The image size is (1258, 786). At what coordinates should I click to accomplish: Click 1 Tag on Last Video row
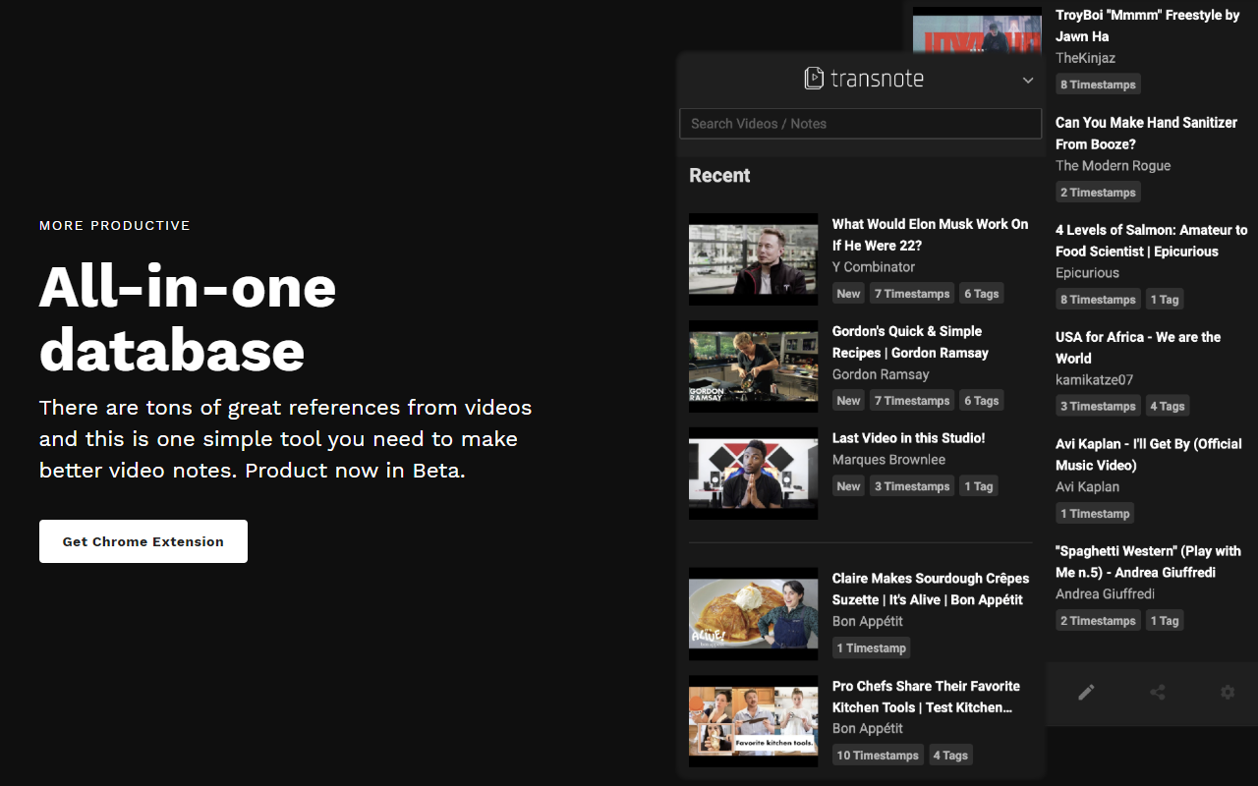coord(979,486)
